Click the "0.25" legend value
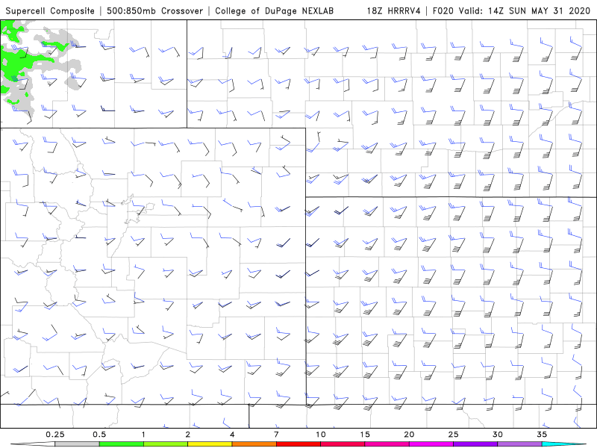The image size is (597, 448). point(55,435)
